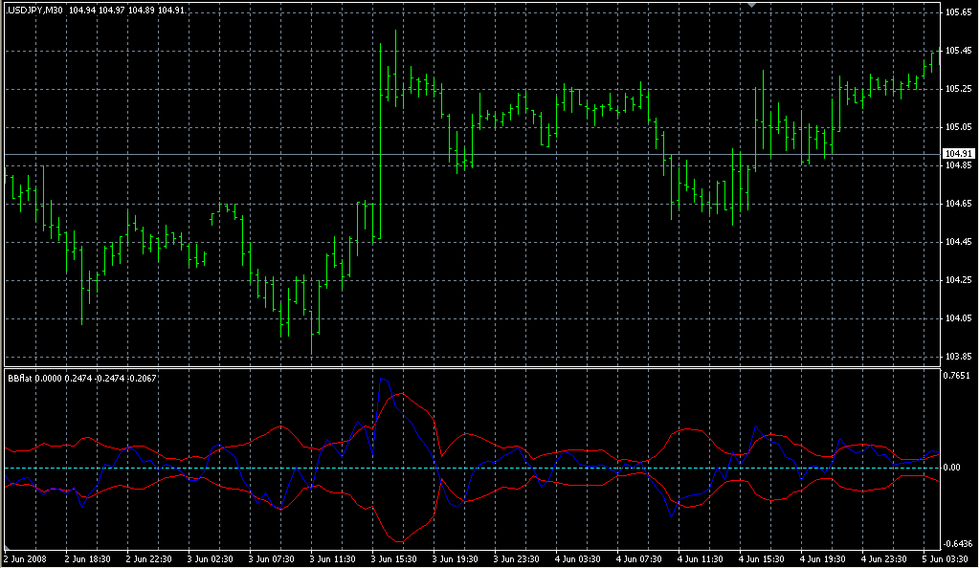The image size is (980, 568).
Task: Click the 104.05 price axis label
Action: coord(957,318)
